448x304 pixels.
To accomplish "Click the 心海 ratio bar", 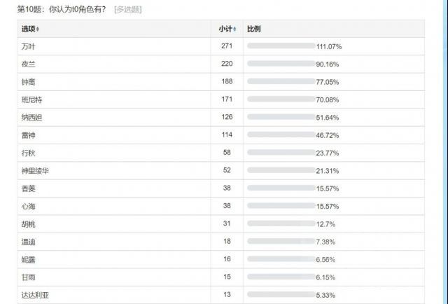I will (281, 206).
